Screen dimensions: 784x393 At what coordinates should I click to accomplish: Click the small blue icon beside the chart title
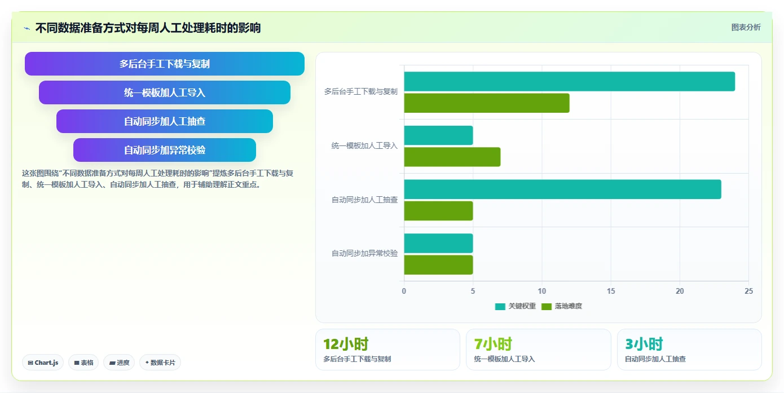tap(27, 28)
